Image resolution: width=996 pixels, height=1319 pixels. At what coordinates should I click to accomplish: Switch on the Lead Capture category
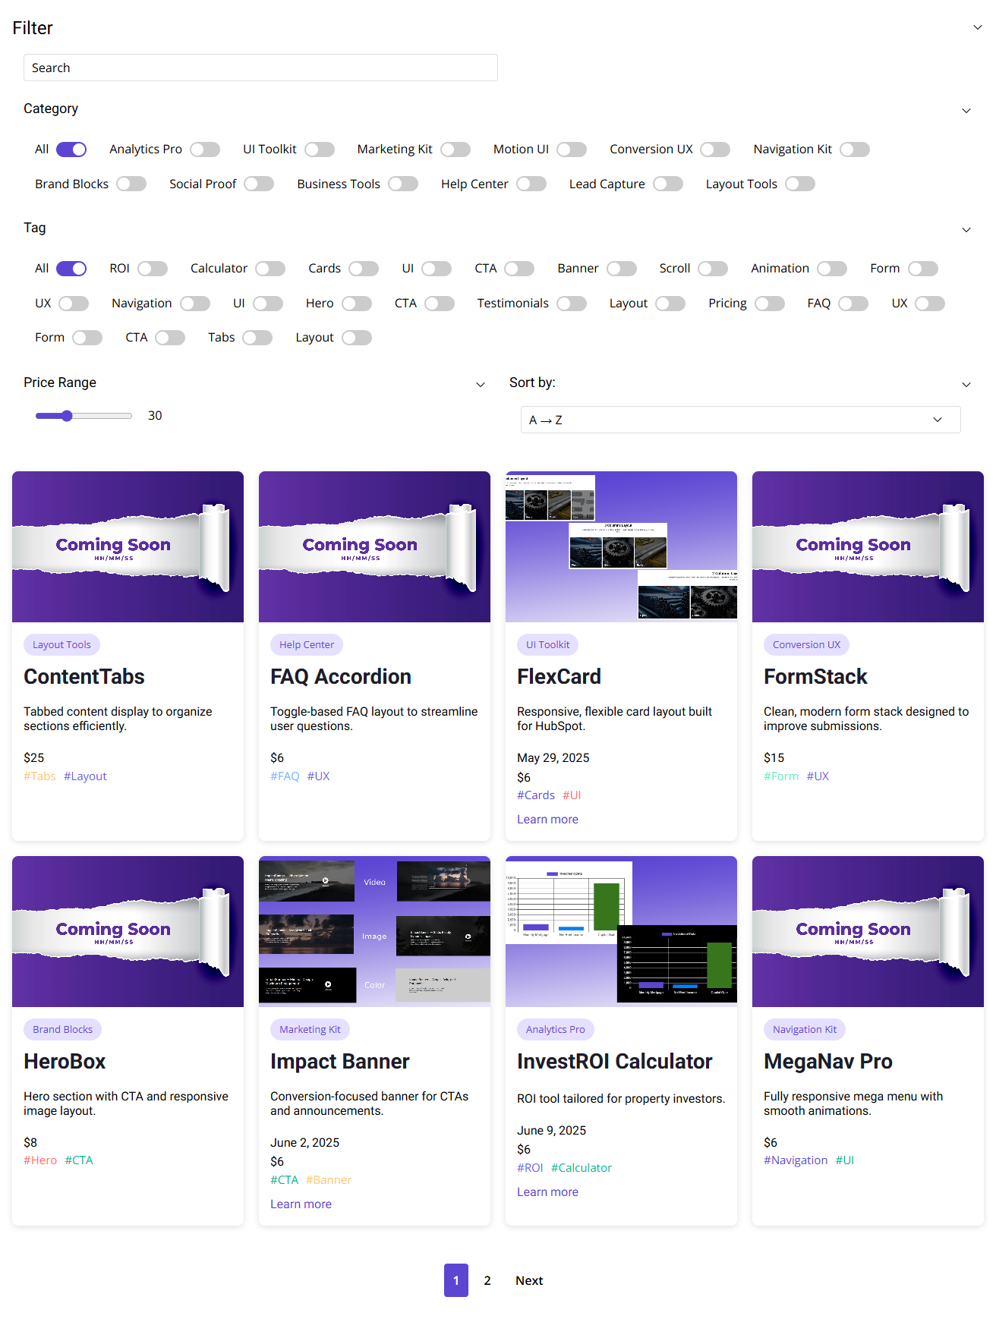pos(667,184)
